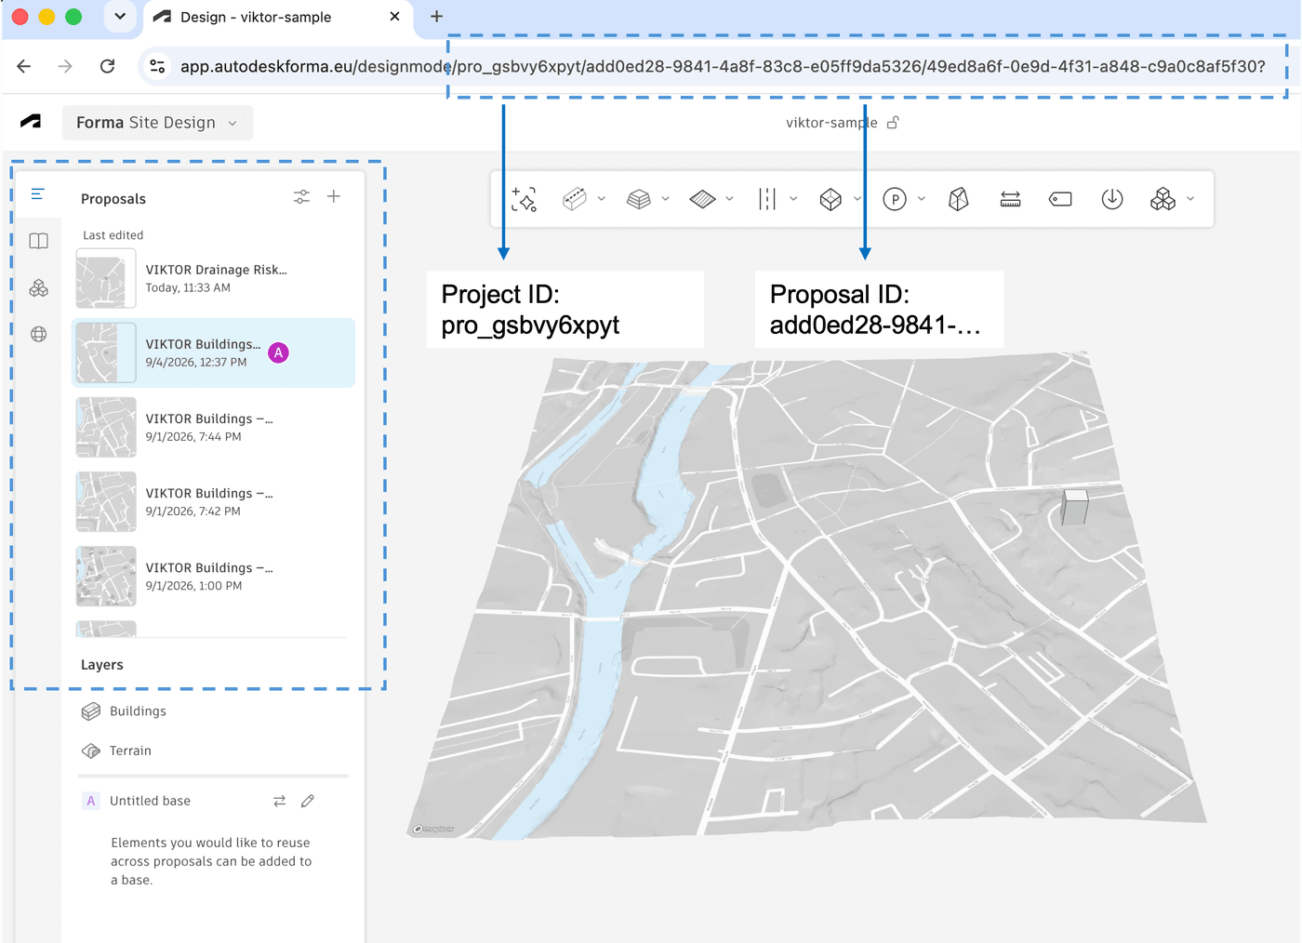The width and height of the screenshot is (1302, 943).
Task: Select VIKTOR Buildings proposal from 9/4/2026
Action: pyautogui.click(x=213, y=352)
